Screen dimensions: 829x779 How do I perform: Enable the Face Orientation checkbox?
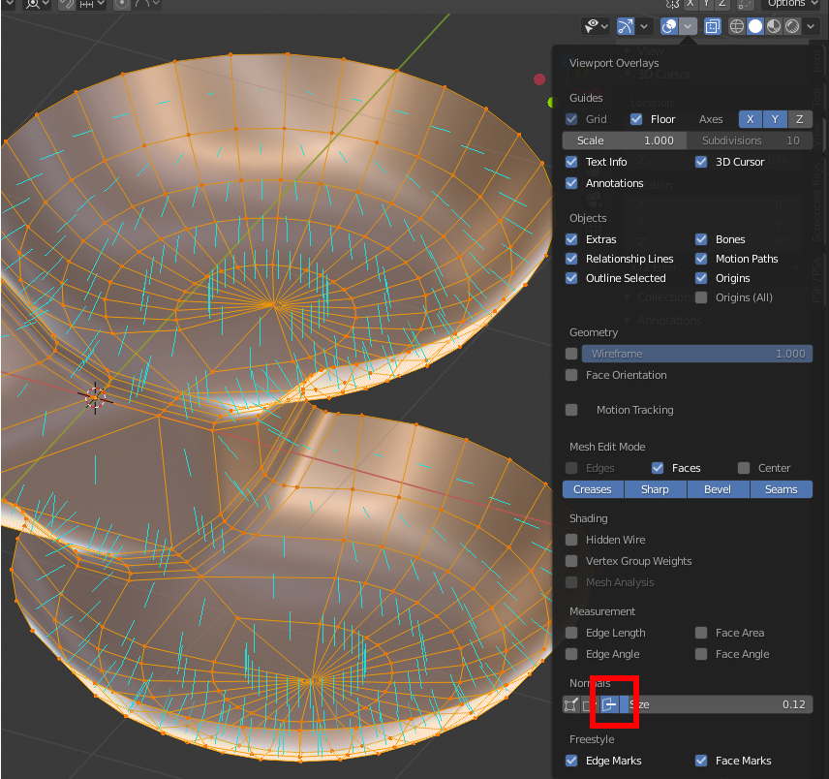click(x=571, y=375)
